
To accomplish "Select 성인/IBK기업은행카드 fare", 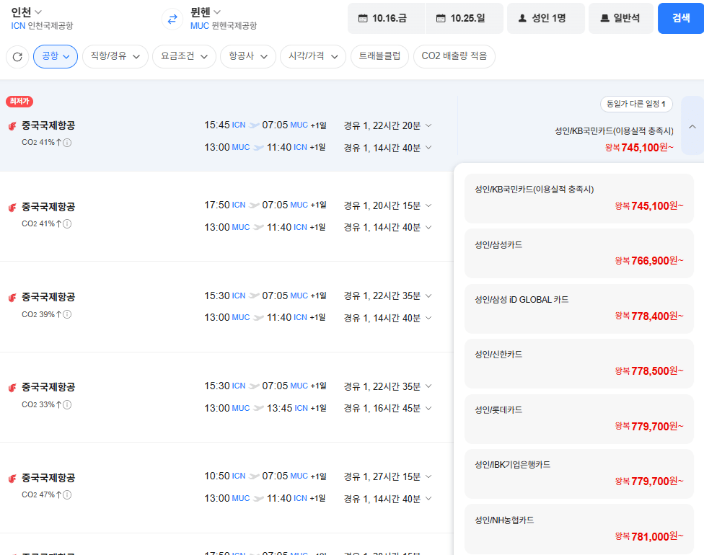I will pyautogui.click(x=579, y=474).
